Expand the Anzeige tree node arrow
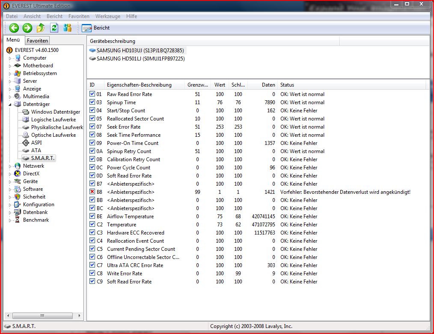This screenshot has width=434, height=334. tap(10, 89)
